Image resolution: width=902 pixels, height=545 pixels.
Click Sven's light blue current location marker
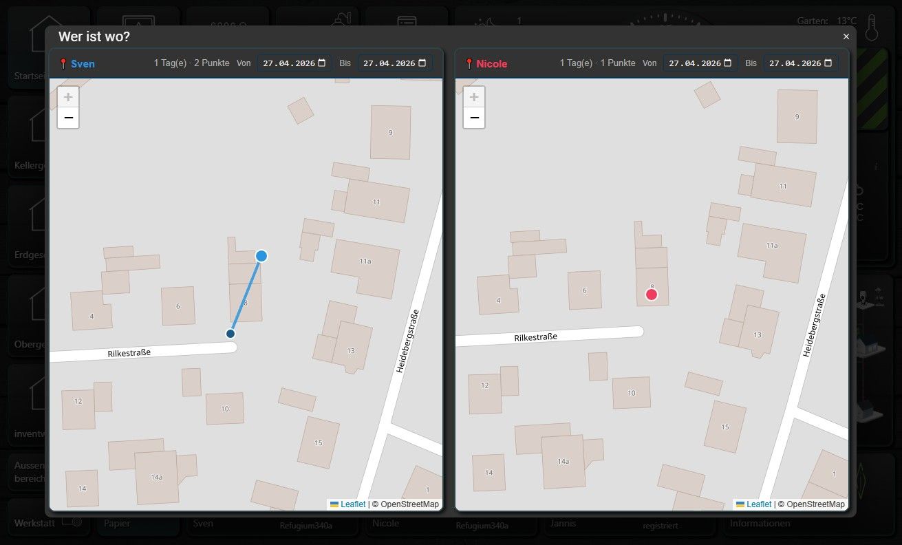261,256
